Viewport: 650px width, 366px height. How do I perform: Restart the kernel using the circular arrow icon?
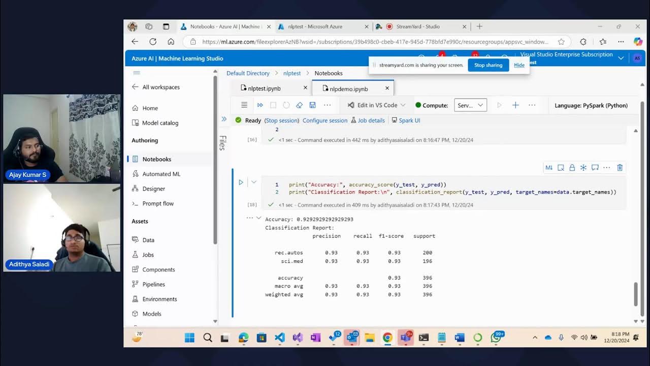point(286,105)
